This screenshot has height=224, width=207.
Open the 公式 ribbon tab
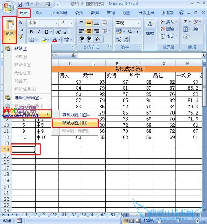pyautogui.click(x=79, y=13)
